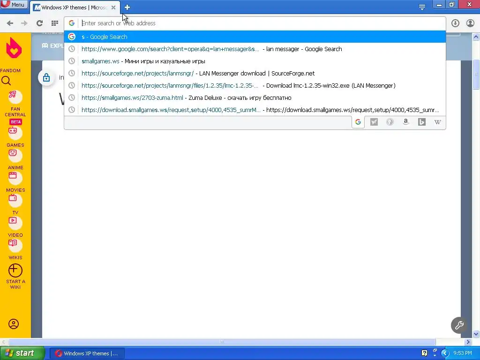Click the help question-mark tray icon
480x360 pixels.
[x=424, y=353]
